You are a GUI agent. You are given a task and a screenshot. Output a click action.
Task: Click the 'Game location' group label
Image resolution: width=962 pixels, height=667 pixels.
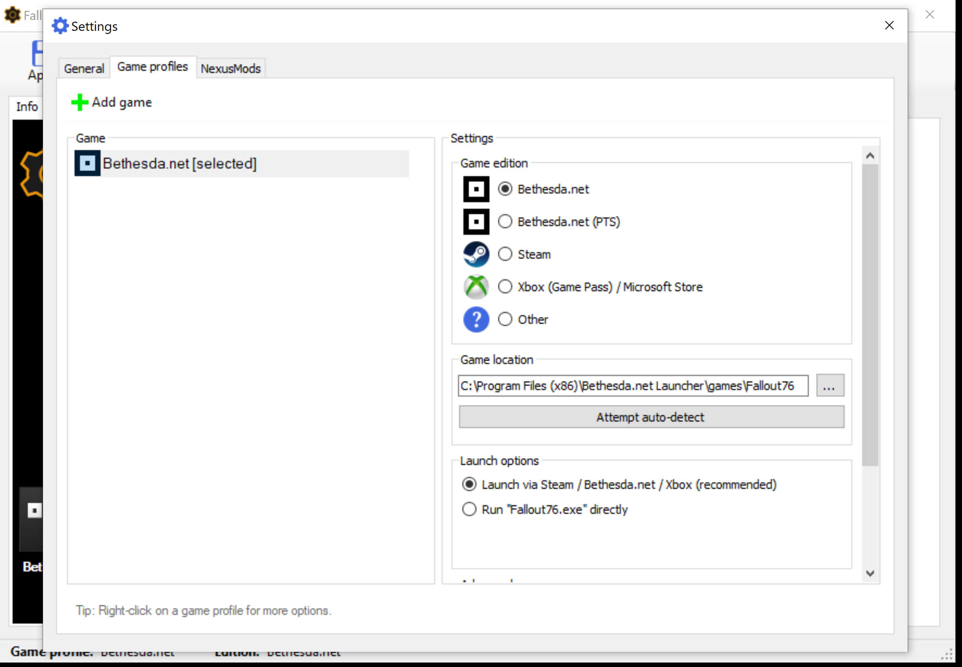click(x=497, y=360)
